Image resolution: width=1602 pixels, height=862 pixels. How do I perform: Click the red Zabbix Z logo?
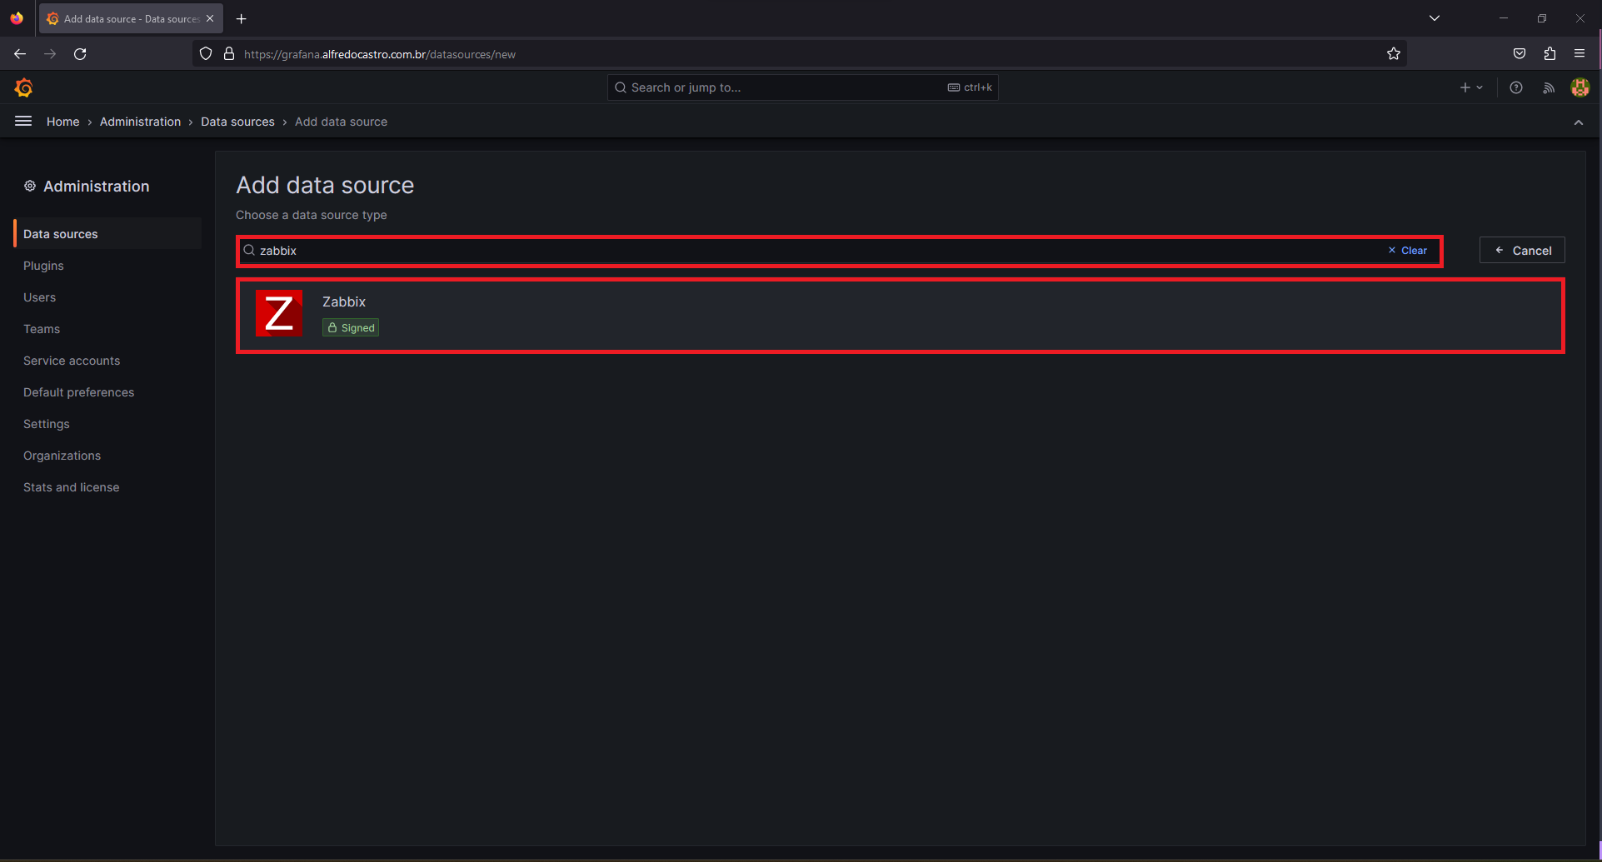point(279,313)
